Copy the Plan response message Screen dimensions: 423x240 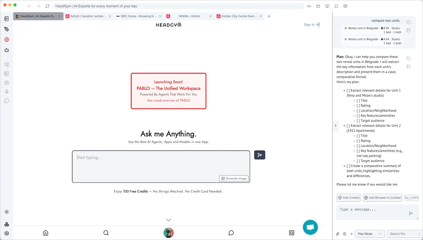click(408, 58)
